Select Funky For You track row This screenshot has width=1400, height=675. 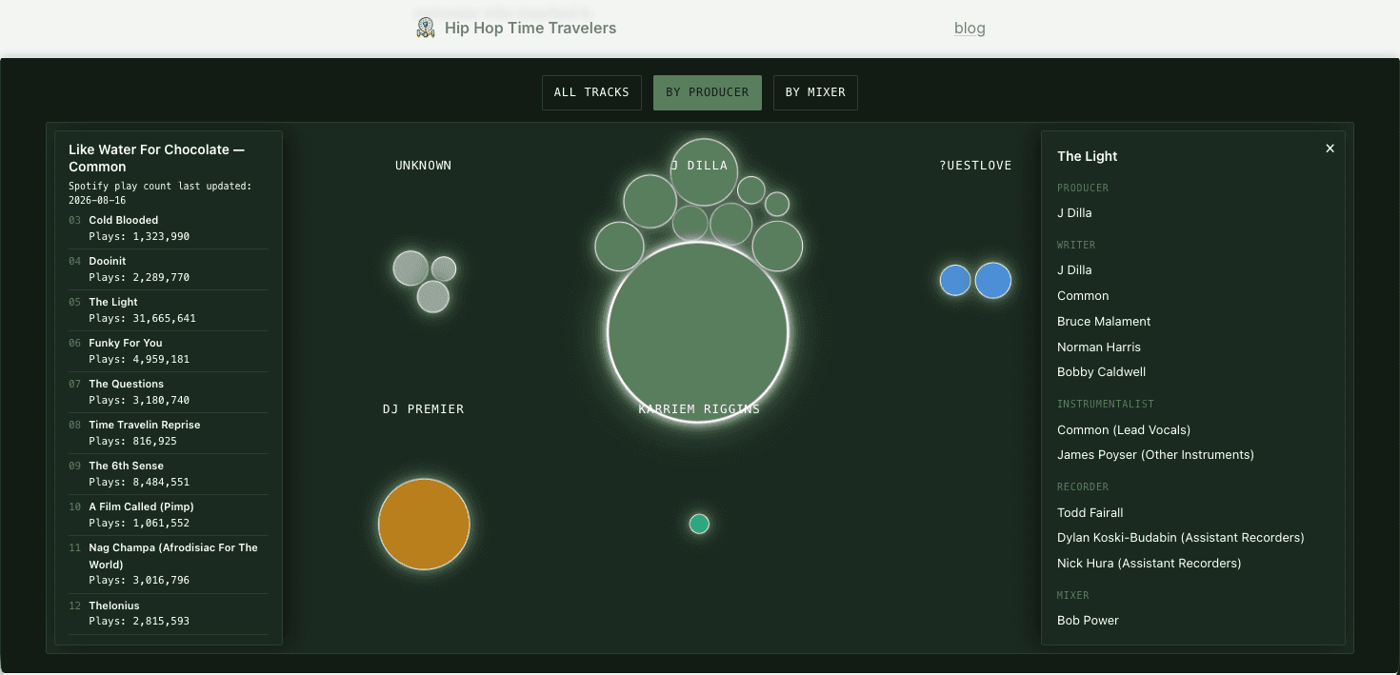click(169, 351)
